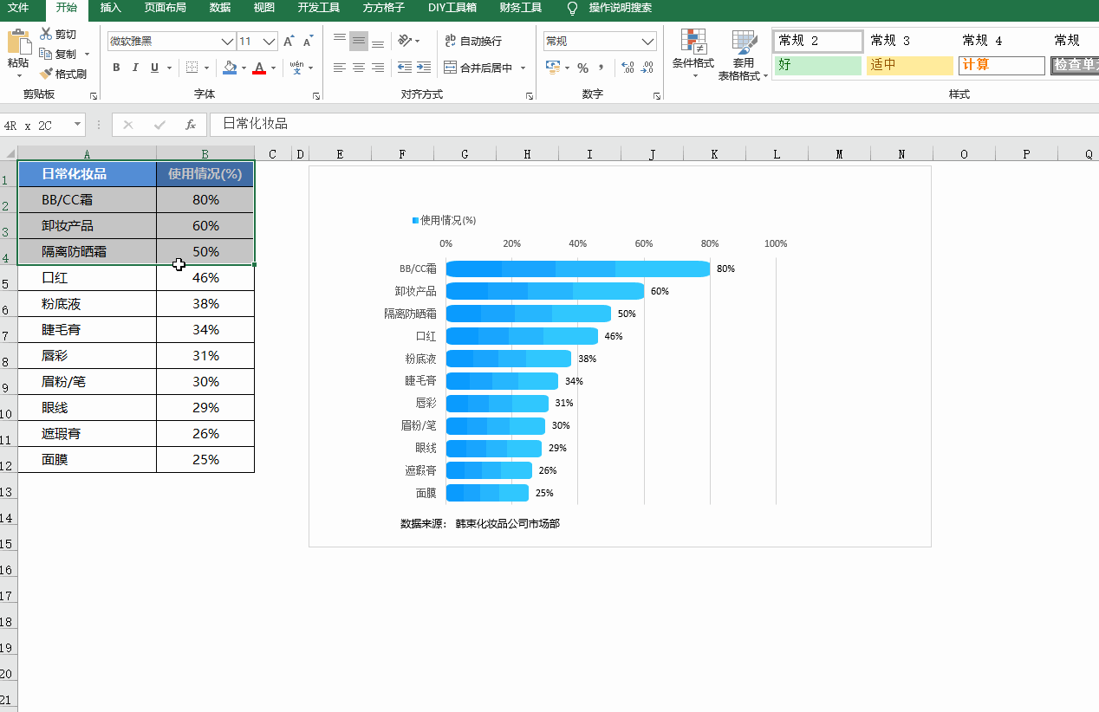The width and height of the screenshot is (1099, 712).
Task: Expand the Name Box dropdown arrow
Action: click(77, 125)
